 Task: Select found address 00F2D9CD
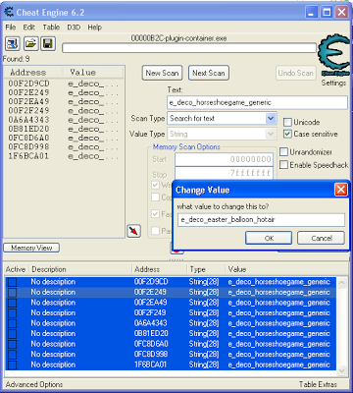pos(28,84)
